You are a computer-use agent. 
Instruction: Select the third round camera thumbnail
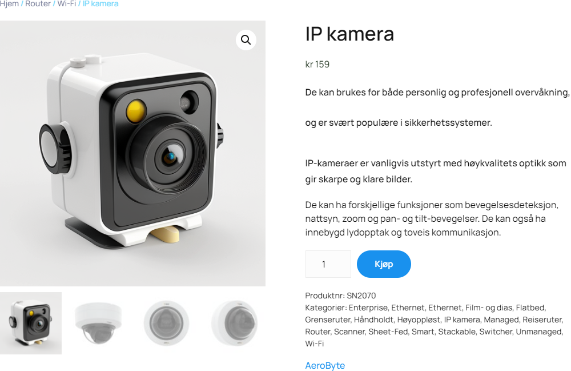tap(166, 323)
